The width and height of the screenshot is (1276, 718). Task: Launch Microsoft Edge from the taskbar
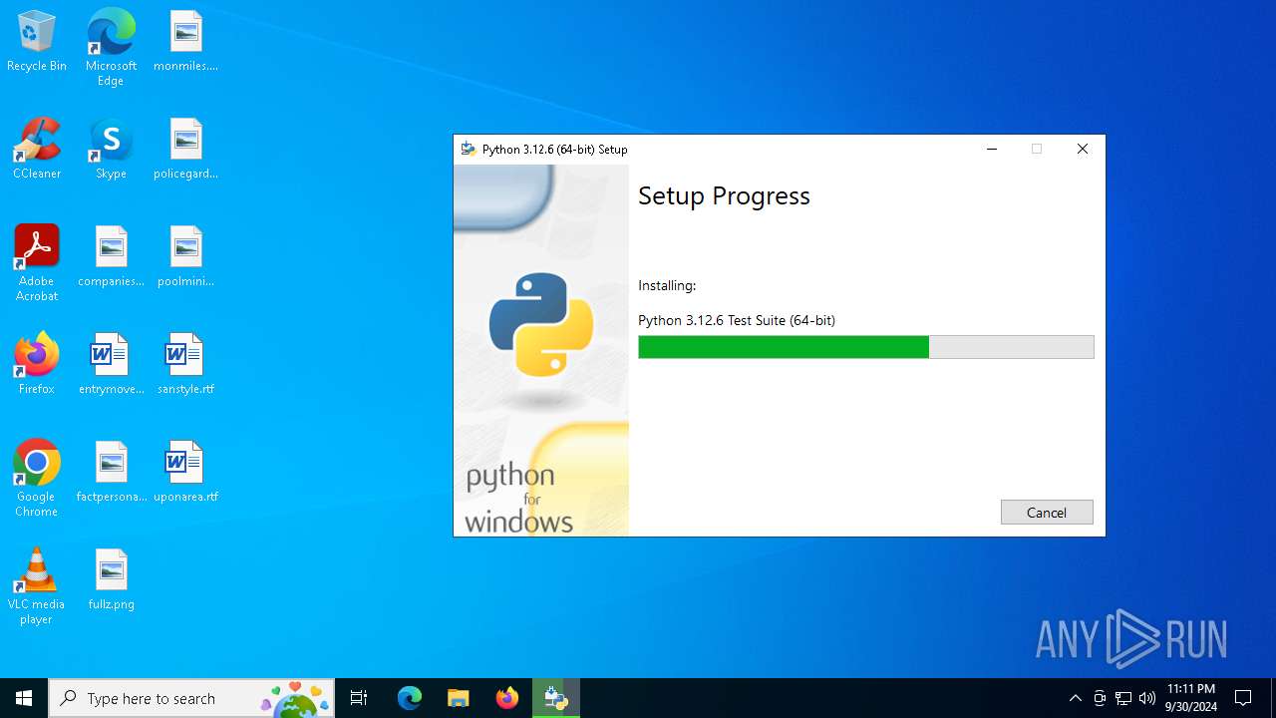[x=410, y=698]
